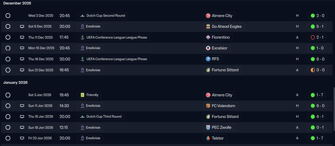Select the circle for the Wed 3 Dec 2025 fixture
Image resolution: width=335 pixels, height=146 pixels.
point(8,16)
